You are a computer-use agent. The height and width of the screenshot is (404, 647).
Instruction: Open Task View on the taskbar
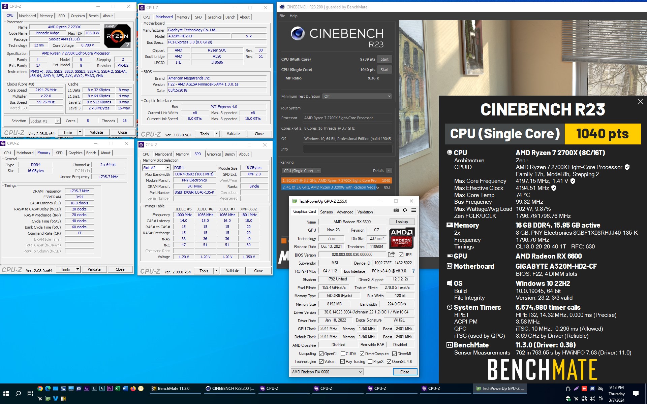pyautogui.click(x=30, y=394)
